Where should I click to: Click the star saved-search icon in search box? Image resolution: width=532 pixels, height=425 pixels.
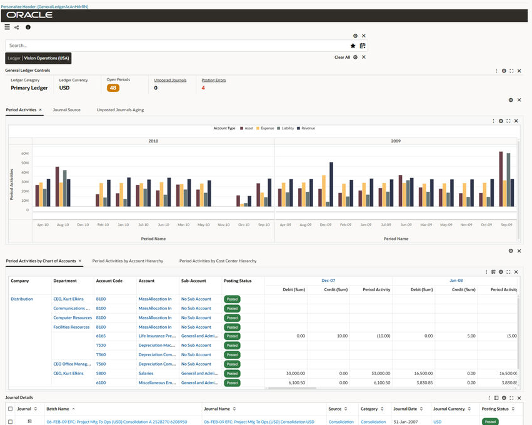tap(353, 46)
